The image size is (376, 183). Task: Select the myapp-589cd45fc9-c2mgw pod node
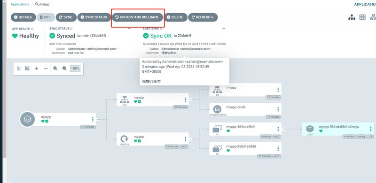(x=338, y=129)
